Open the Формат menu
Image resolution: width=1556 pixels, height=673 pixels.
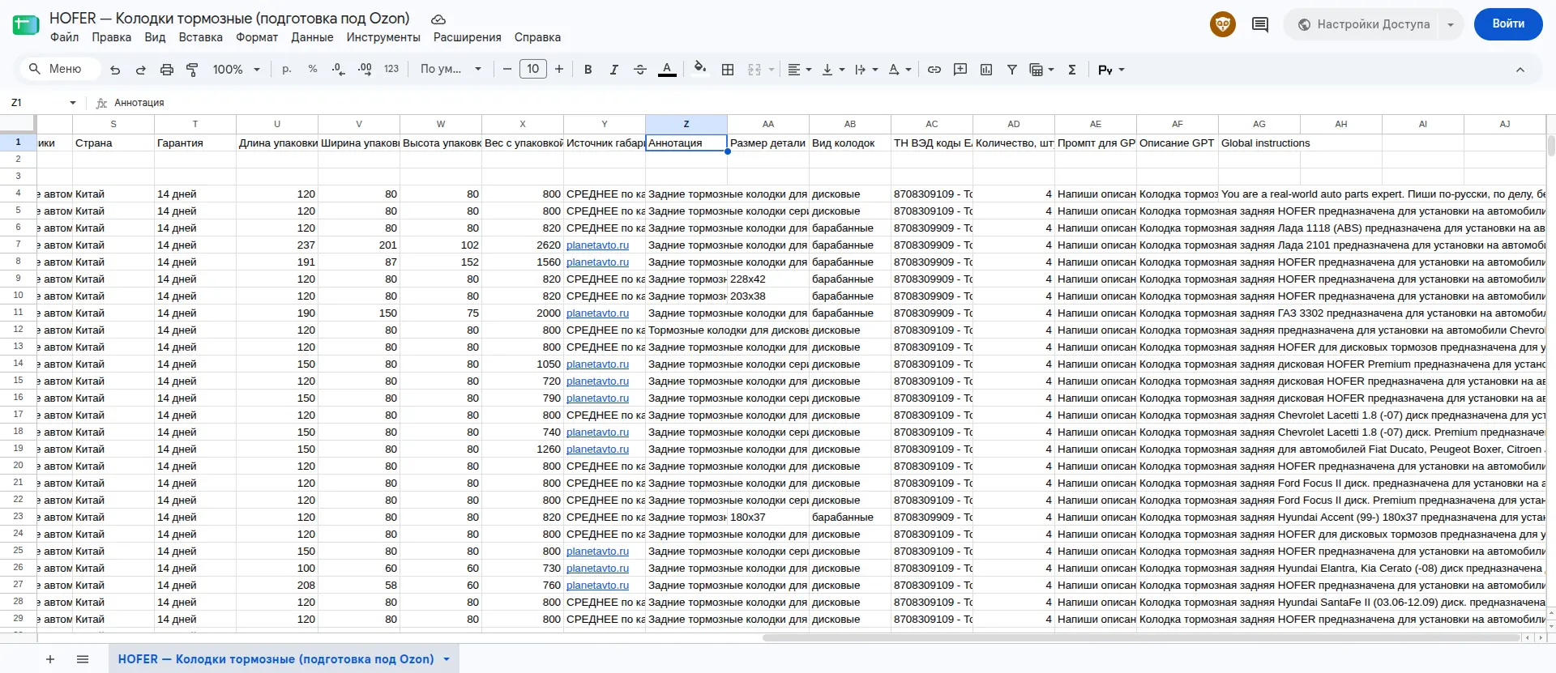(x=257, y=37)
